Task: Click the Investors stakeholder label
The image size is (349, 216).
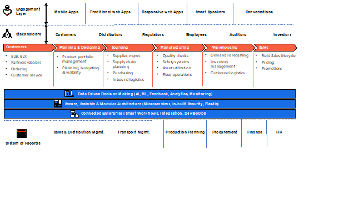Action: point(282,34)
